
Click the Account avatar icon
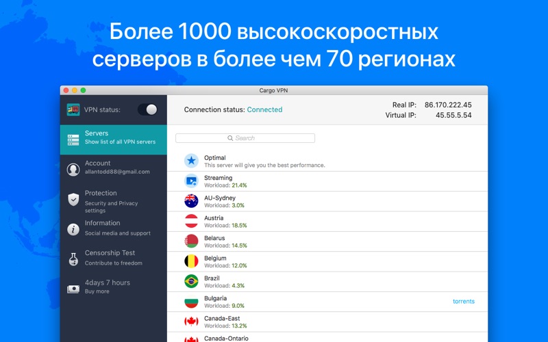[73, 170]
